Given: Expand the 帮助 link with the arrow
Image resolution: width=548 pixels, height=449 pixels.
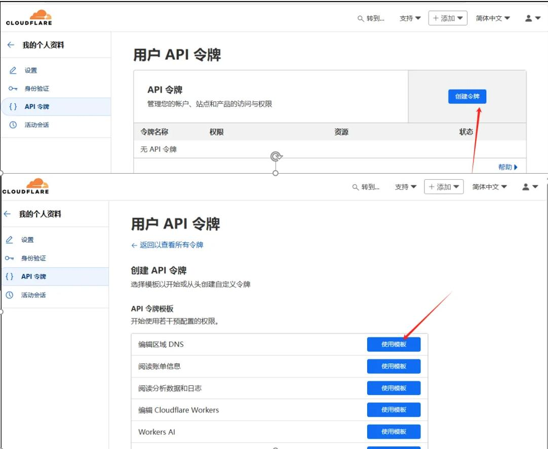Looking at the screenshot, I should pos(508,167).
